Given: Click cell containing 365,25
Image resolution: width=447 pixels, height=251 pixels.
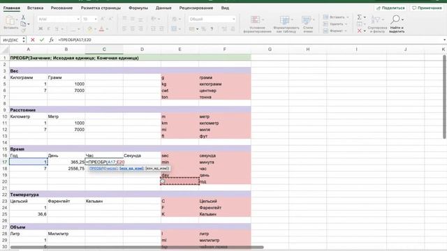Looking at the screenshot, I should coord(66,162).
